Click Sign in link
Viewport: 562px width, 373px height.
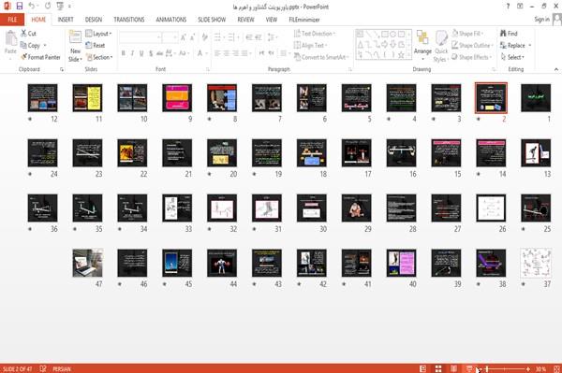[541, 20]
